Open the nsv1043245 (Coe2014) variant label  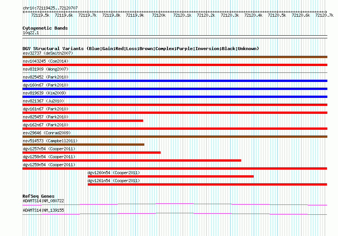tap(46, 61)
